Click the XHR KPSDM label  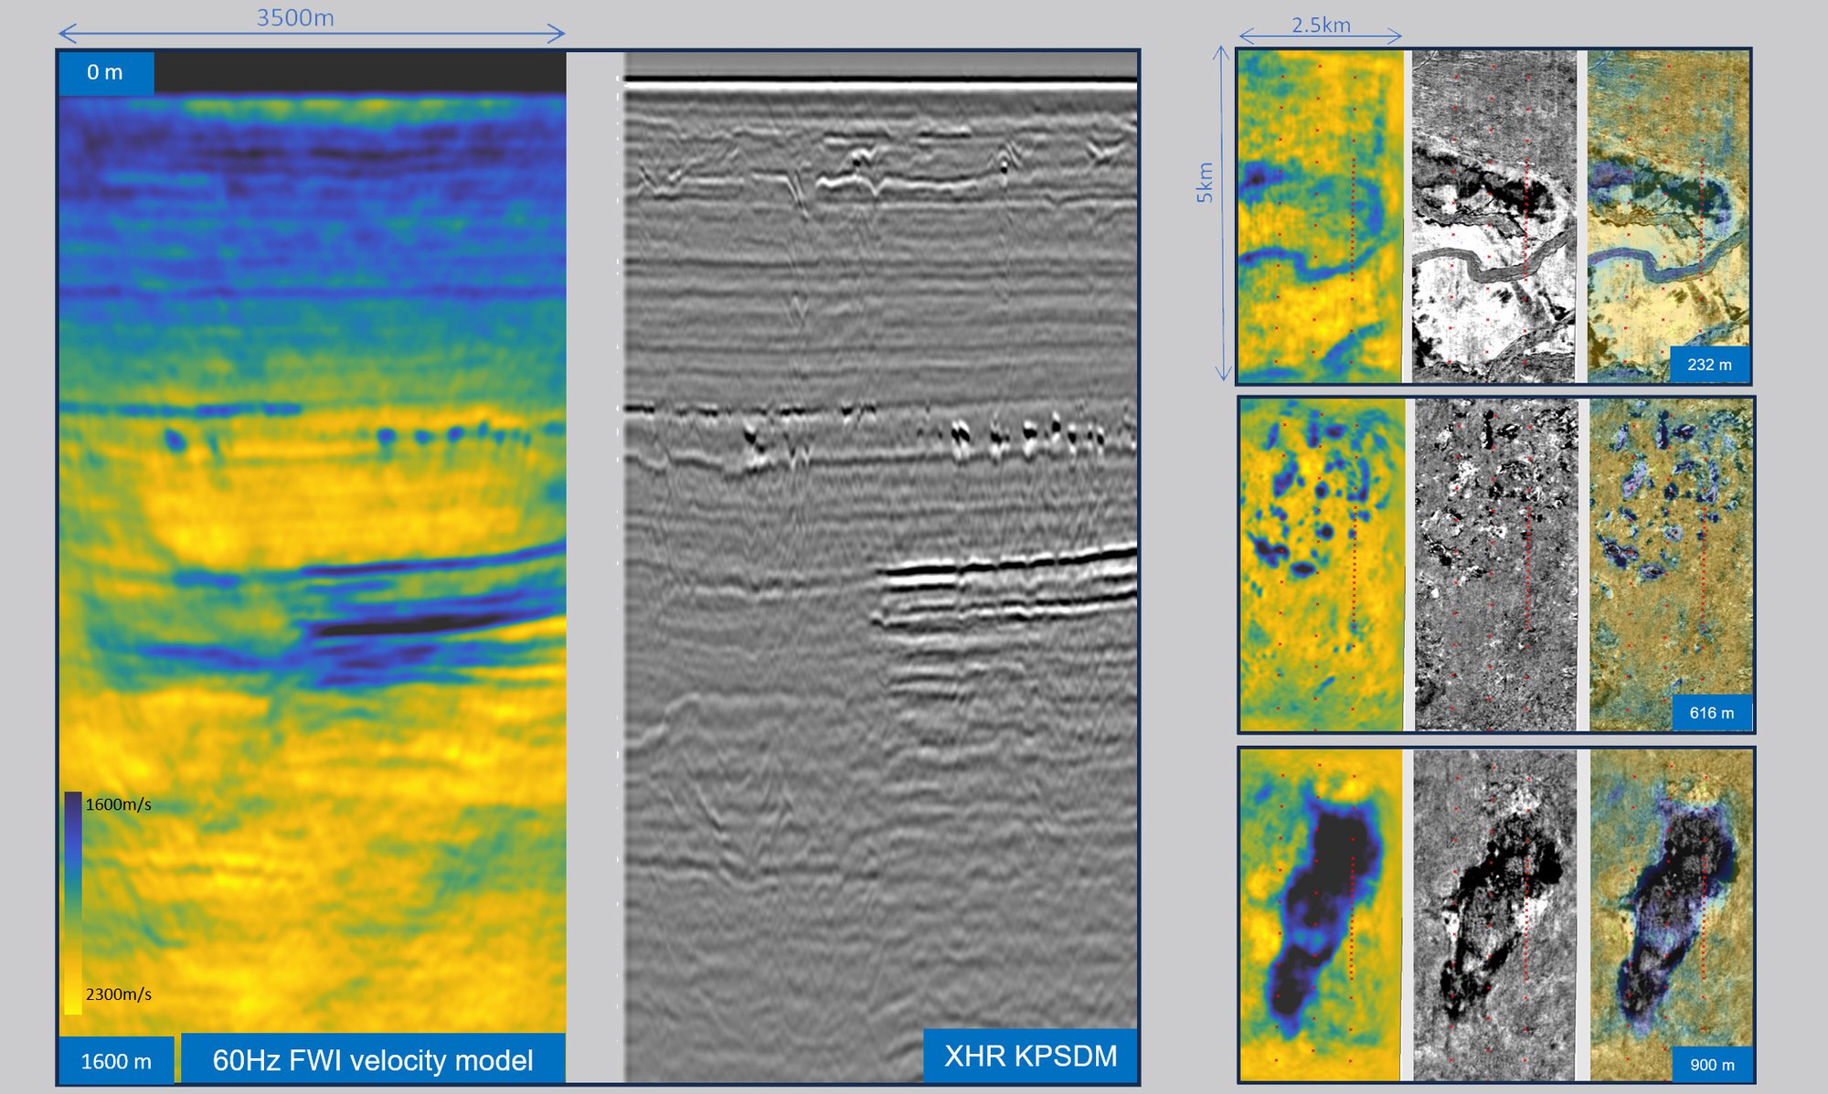(x=1030, y=1056)
